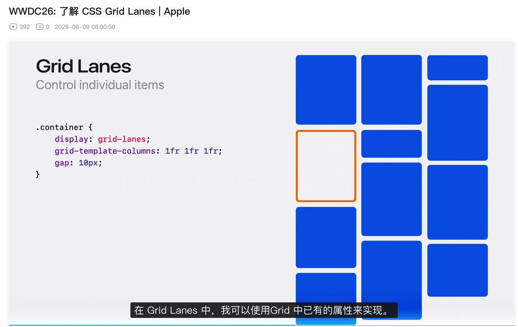
Task: Click the 'Grid Lanes' slide heading
Action: click(x=84, y=66)
